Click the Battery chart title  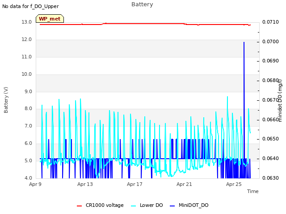pyautogui.click(x=142, y=4)
